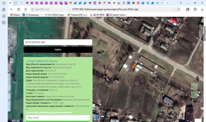
Task: Switch to the blue S icon tab
Action: tap(148, 3)
